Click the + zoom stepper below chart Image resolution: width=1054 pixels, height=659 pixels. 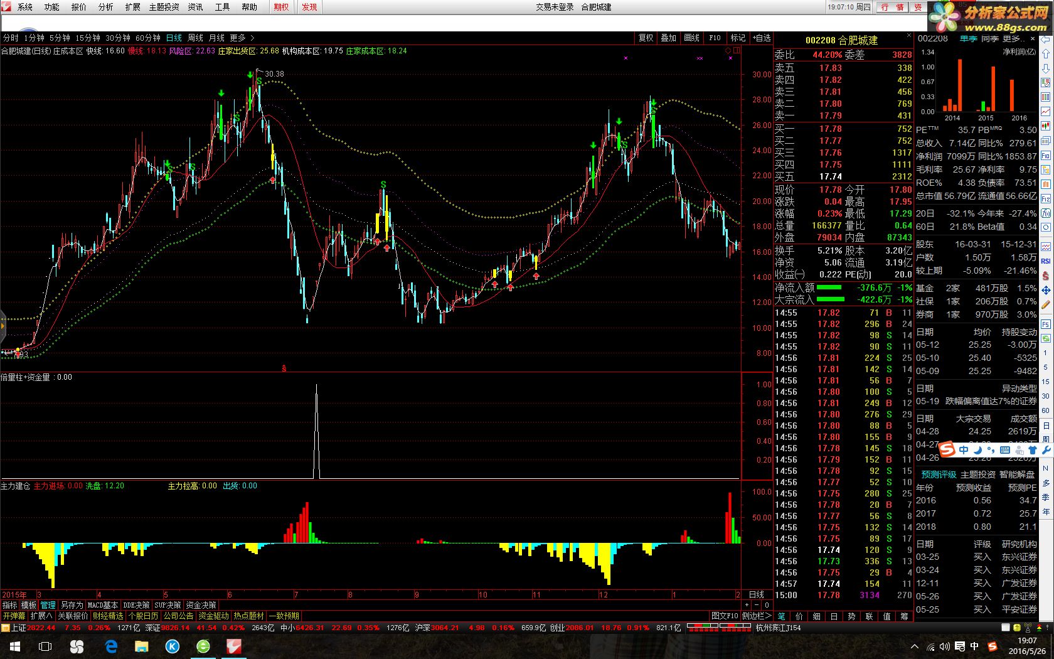[747, 605]
